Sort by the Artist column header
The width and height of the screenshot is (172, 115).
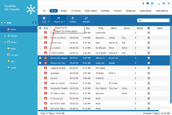click(x=101, y=28)
